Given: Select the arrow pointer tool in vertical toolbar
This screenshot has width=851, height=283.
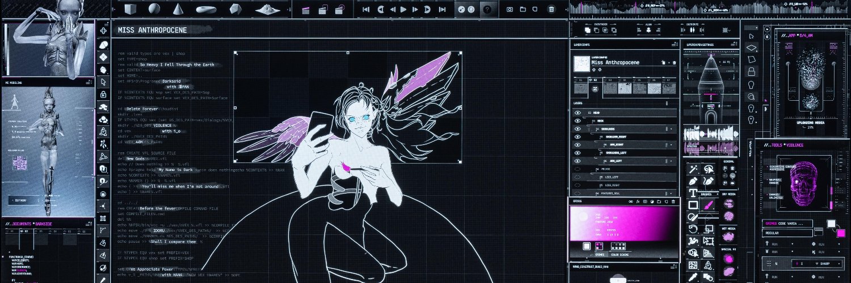Looking at the screenshot, I should click(103, 82).
